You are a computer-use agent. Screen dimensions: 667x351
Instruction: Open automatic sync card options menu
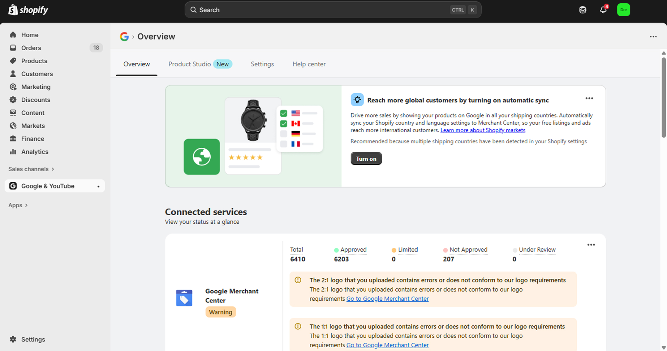589,98
